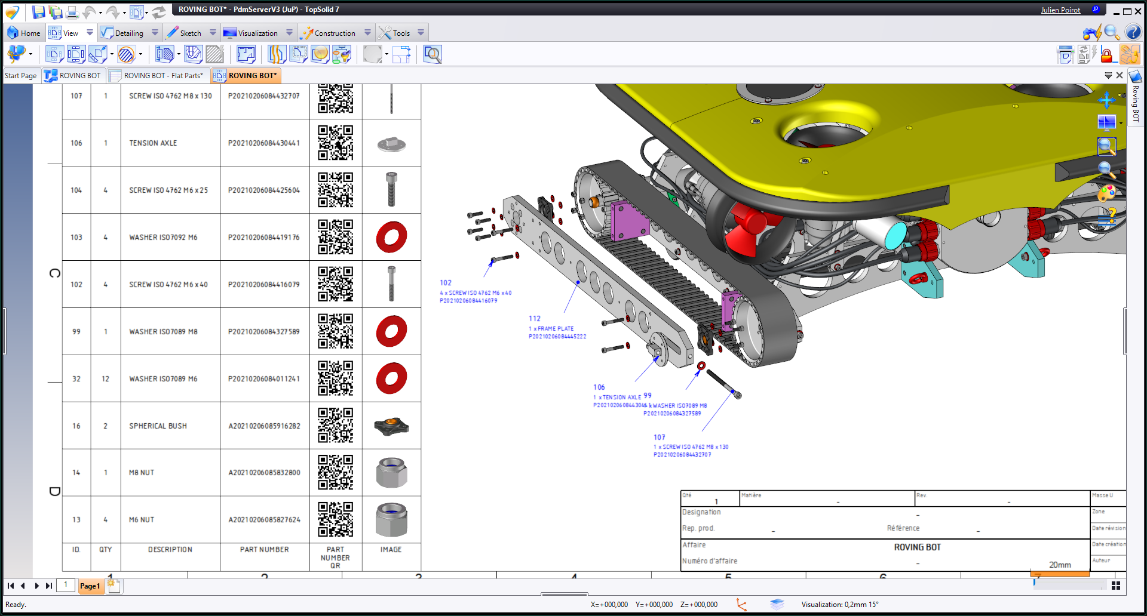1147x616 pixels.
Task: Click the auxiliary view icon
Action: click(97, 54)
